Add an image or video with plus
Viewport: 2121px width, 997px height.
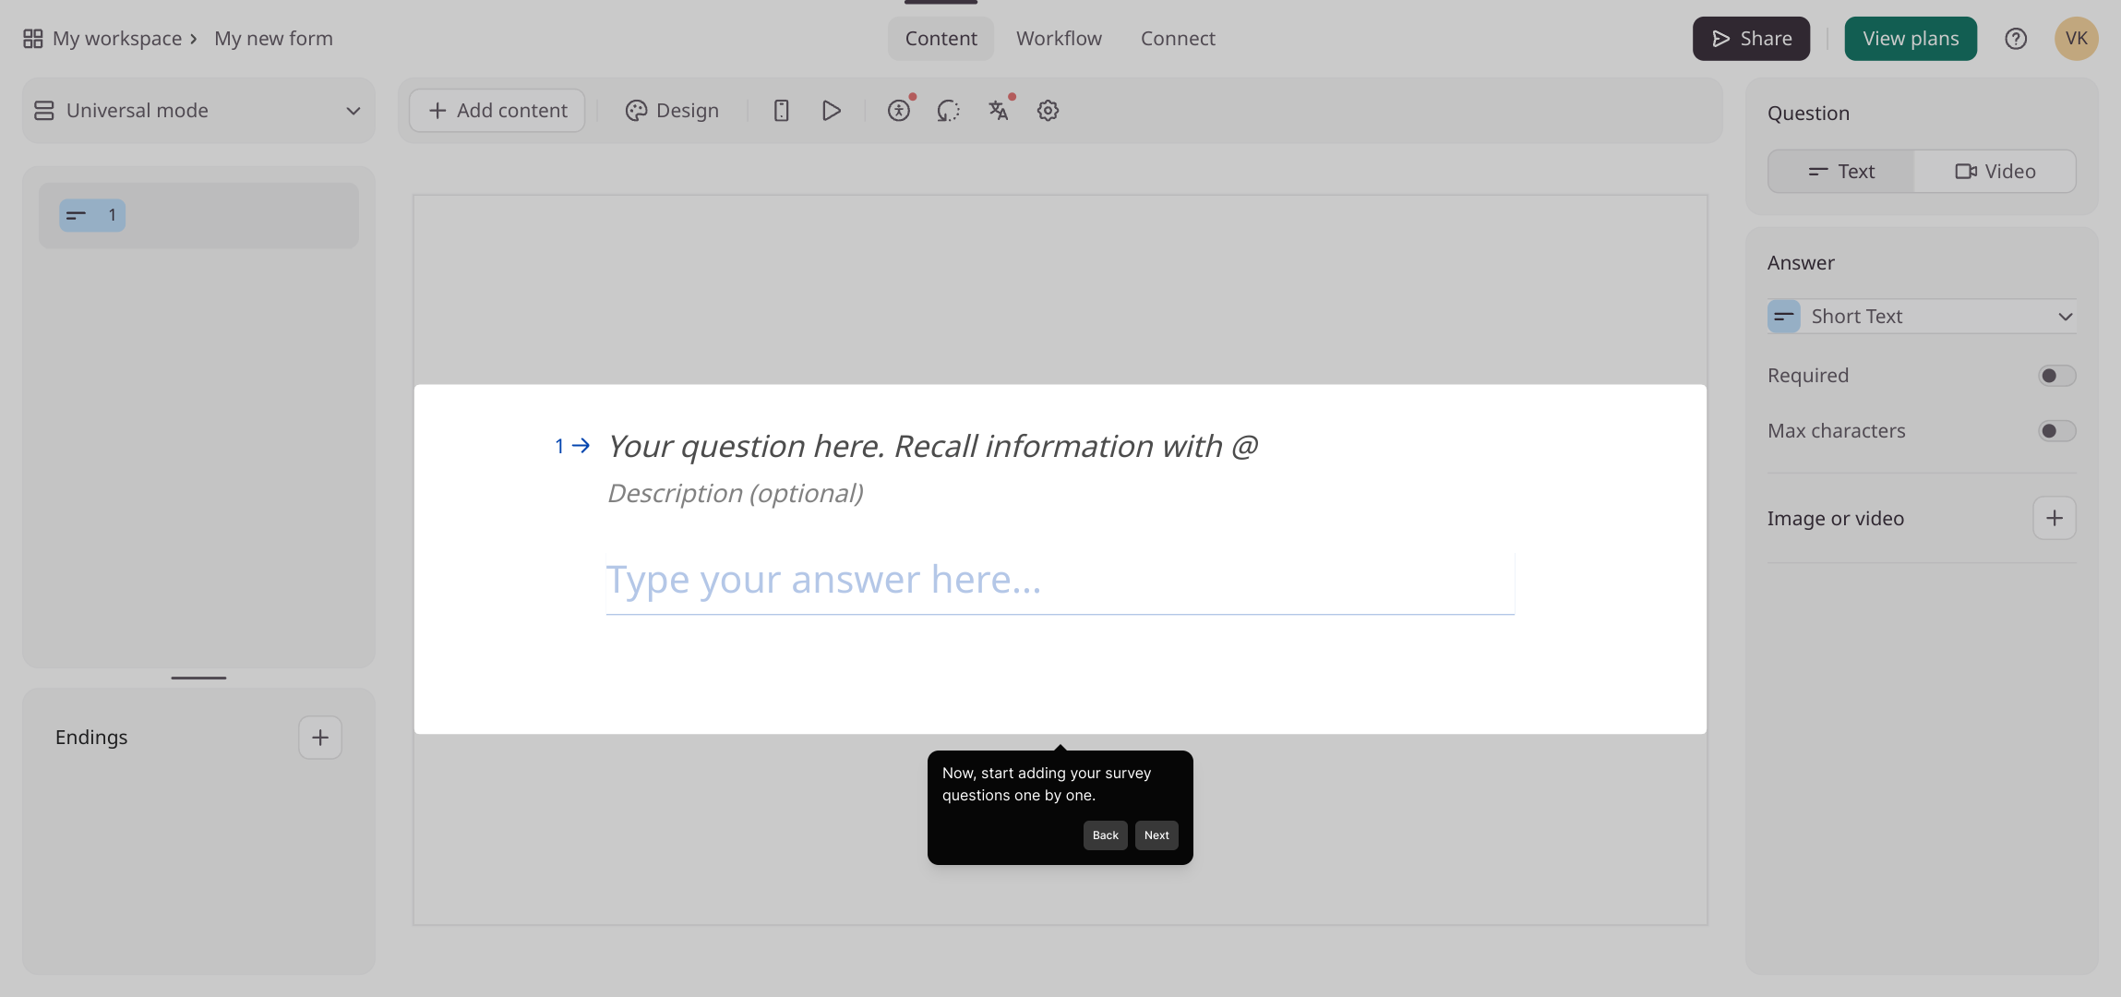(x=2055, y=518)
